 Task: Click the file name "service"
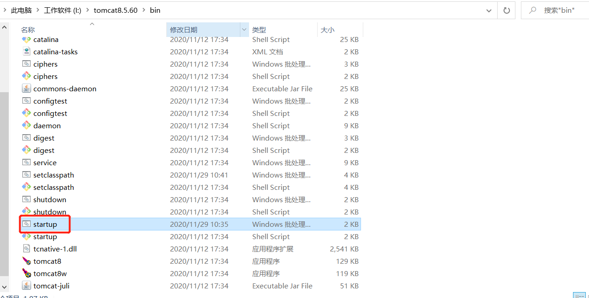[x=45, y=162]
